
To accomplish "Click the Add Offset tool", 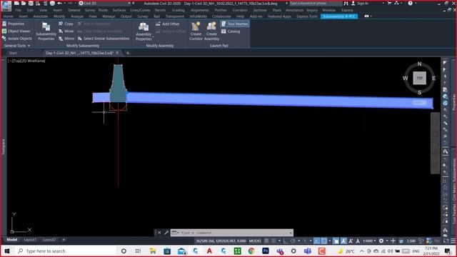I will (168, 24).
